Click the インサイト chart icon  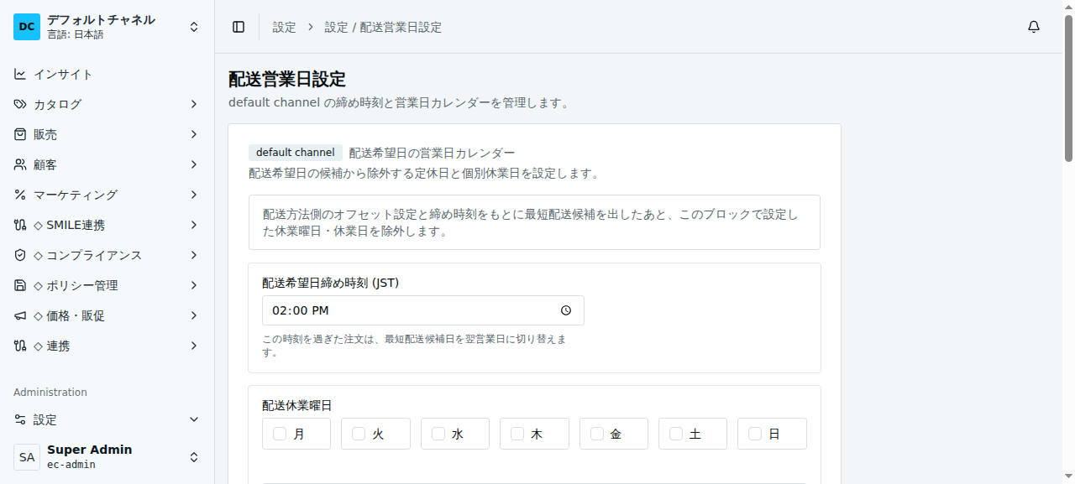point(20,74)
